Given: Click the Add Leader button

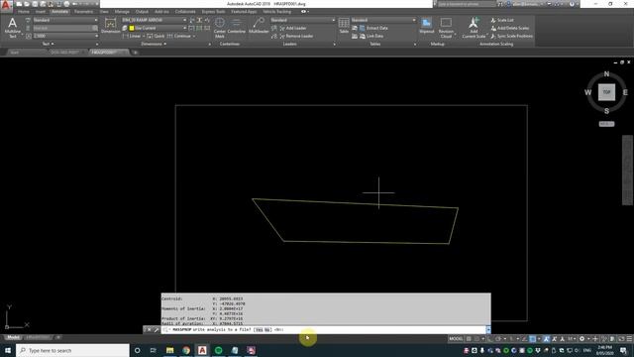Looking at the screenshot, I should [293, 28].
